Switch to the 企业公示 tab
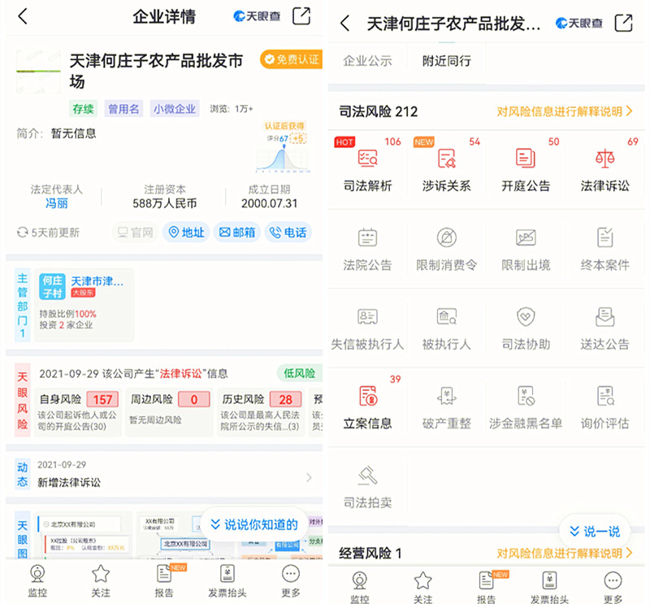 click(367, 61)
